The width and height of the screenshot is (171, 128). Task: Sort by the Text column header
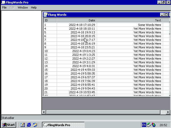tap(129, 20)
